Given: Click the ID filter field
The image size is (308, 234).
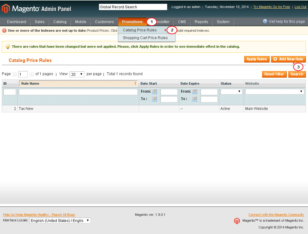Looking at the screenshot, I should 10,92.
